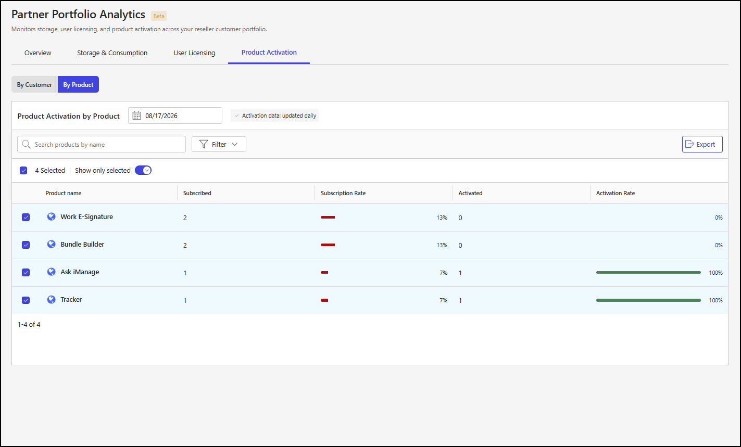
Task: Click the 0% value in Bundle Builder row
Action: (x=719, y=245)
